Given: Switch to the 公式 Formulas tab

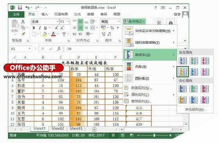Looking at the screenshot, I should [77, 14].
